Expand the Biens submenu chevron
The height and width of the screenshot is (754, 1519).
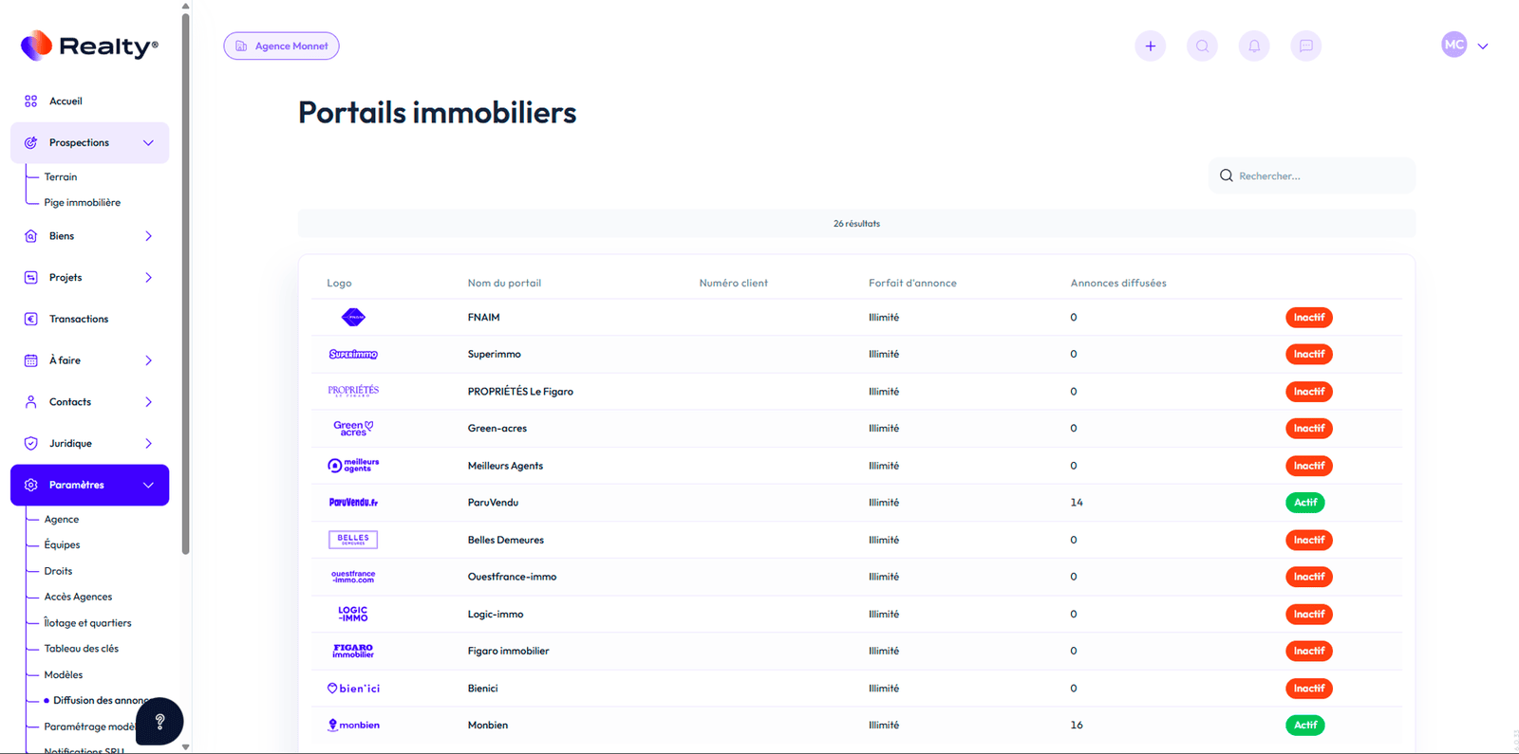[148, 236]
